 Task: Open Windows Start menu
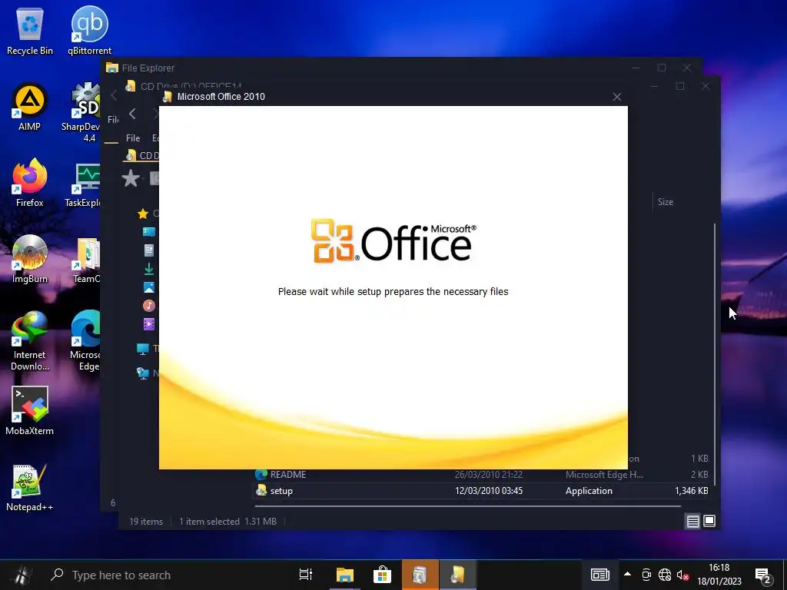(21, 575)
